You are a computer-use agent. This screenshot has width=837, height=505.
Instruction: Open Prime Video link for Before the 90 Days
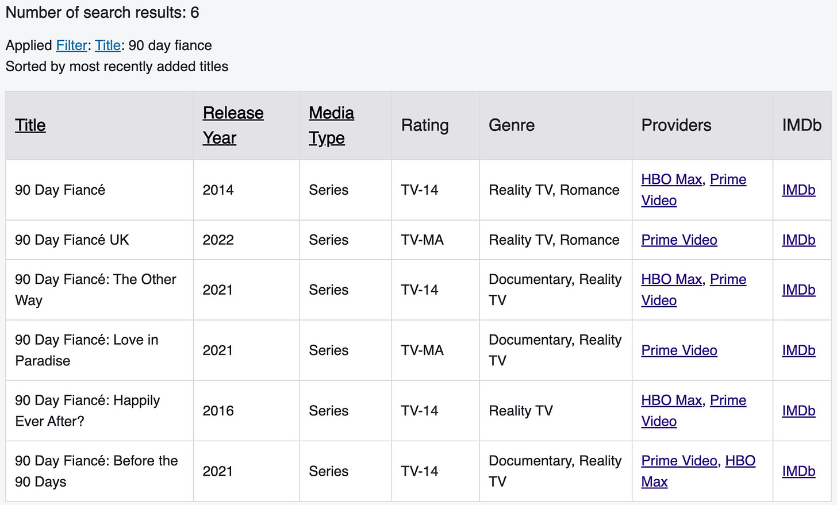679,461
